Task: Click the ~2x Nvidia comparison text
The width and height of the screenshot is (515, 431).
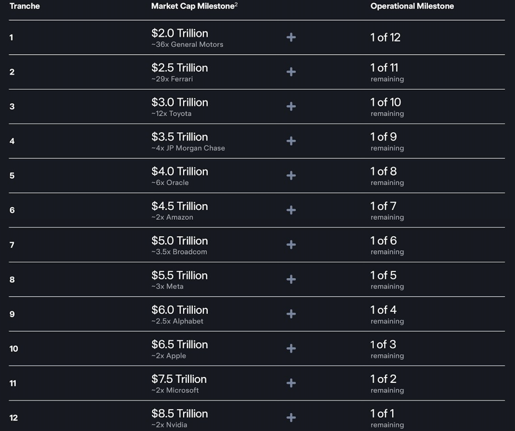Action: 169,425
